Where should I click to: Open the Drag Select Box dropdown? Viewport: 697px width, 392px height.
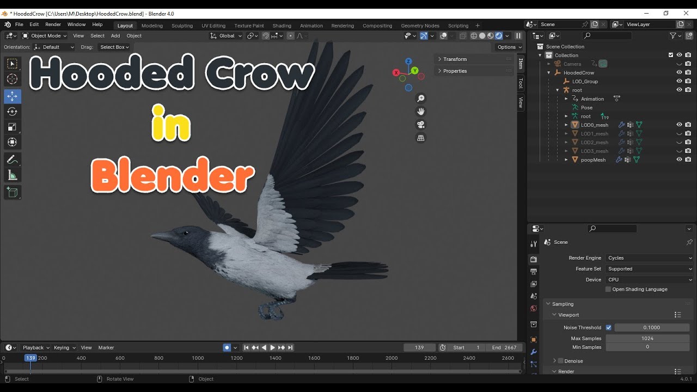click(x=114, y=47)
